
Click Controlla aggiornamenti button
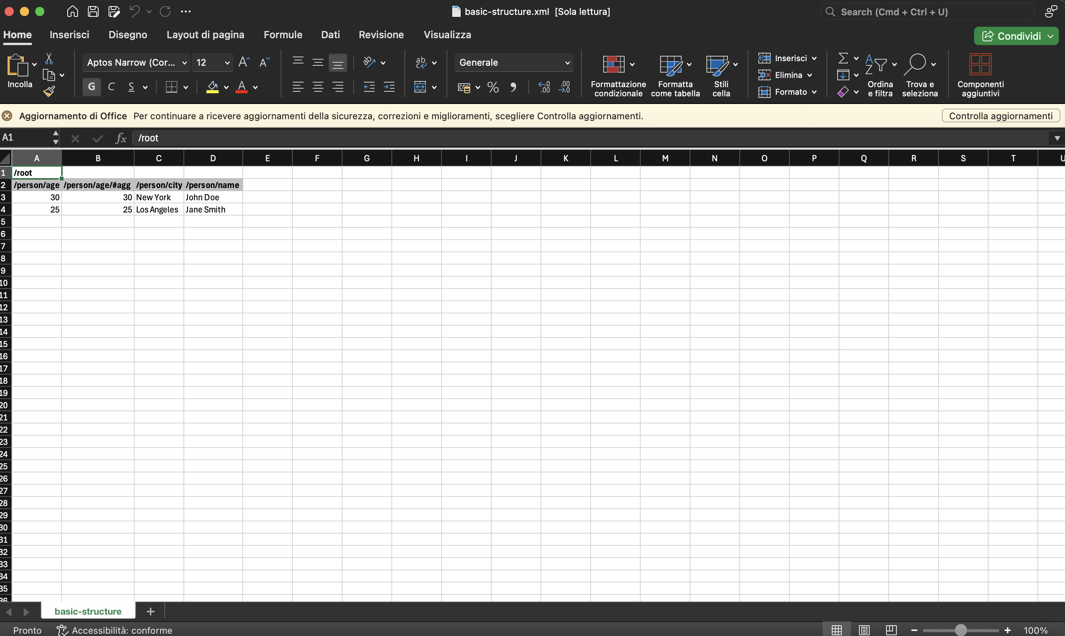(1001, 116)
